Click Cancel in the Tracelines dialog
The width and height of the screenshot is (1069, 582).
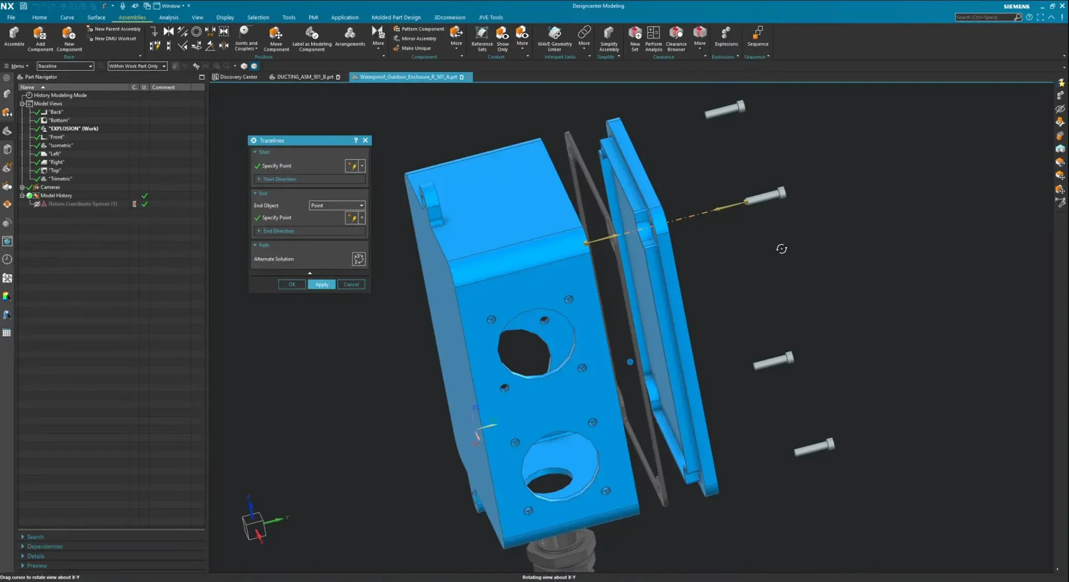pos(351,284)
